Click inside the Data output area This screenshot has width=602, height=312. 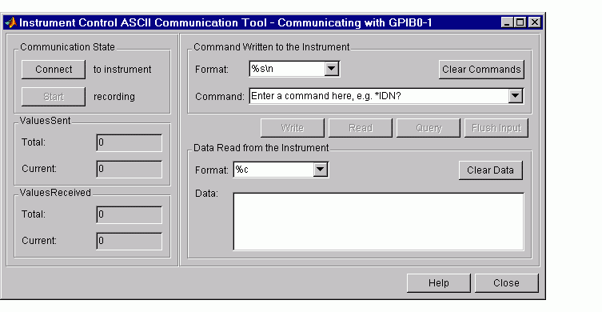click(x=379, y=222)
